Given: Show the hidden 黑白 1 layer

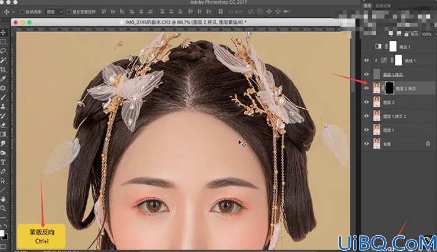Looking at the screenshot, I should [366, 47].
